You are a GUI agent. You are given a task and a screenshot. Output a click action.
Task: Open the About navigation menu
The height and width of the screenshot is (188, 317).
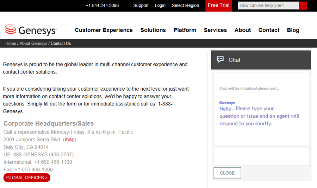[x=243, y=30]
